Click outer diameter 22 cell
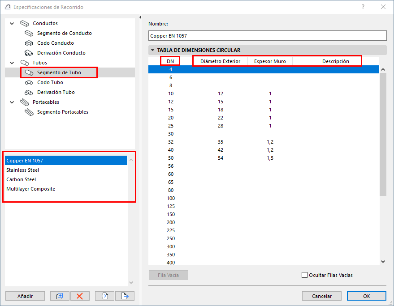 (x=221, y=118)
